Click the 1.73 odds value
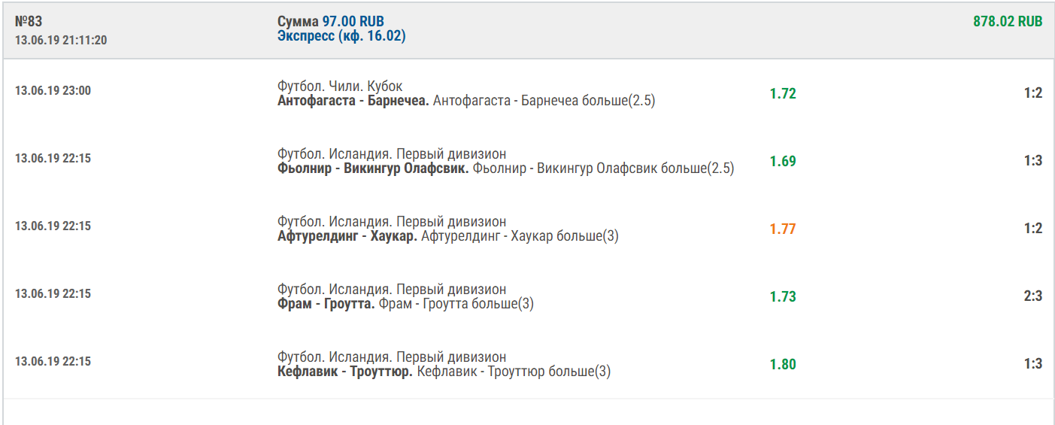 point(782,297)
